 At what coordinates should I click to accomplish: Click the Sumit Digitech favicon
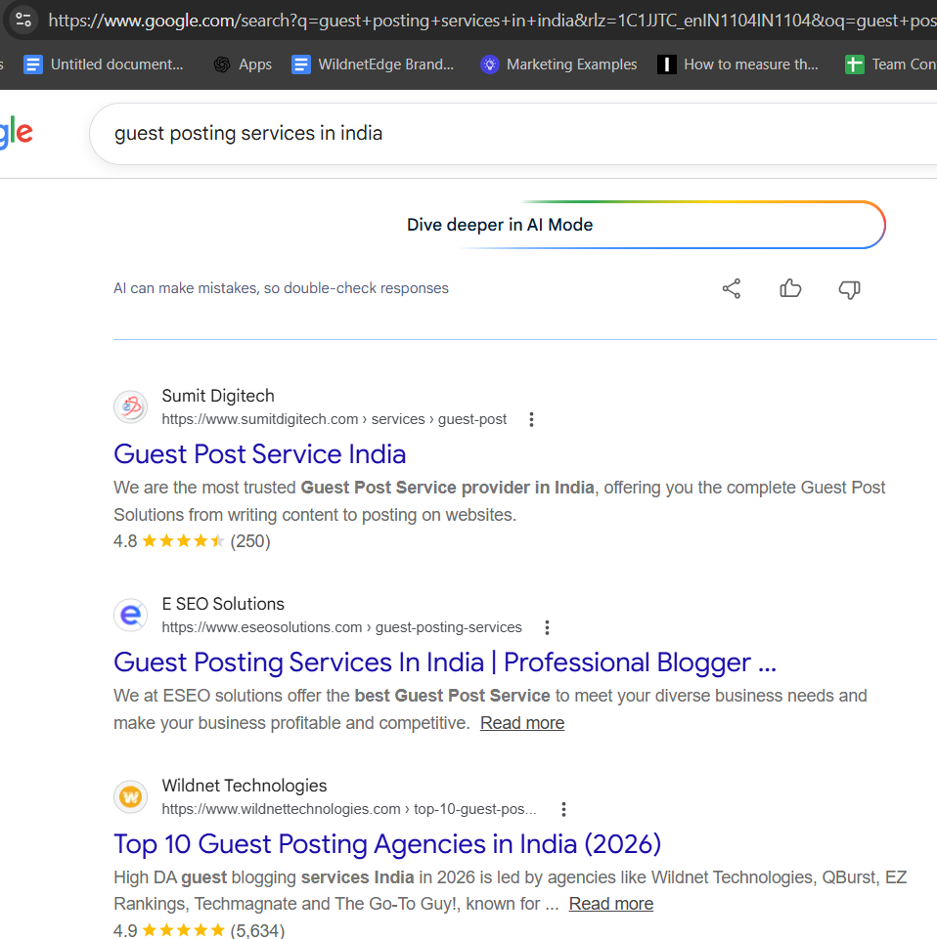[131, 407]
